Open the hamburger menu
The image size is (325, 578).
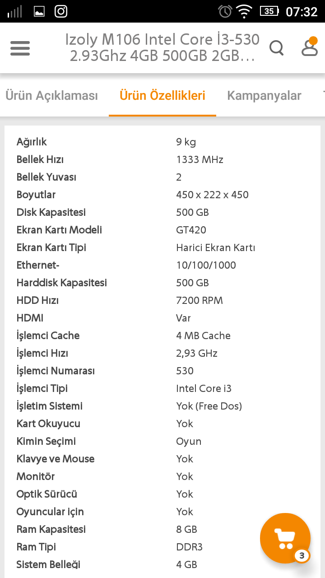tap(20, 48)
